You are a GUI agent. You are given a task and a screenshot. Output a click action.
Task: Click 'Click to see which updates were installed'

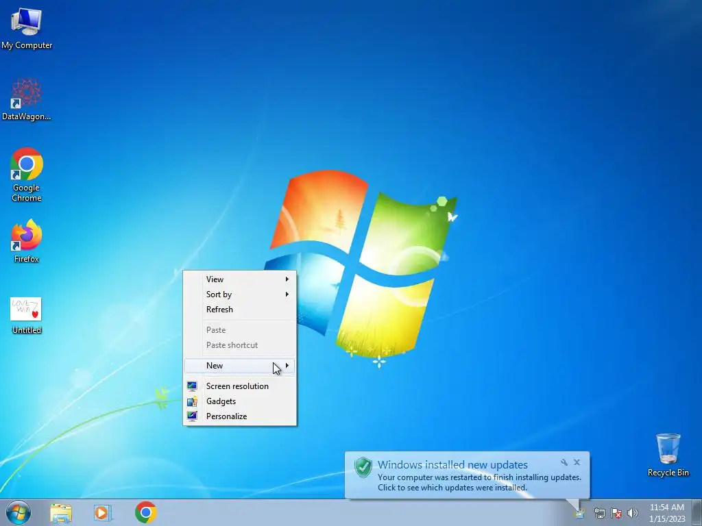(452, 488)
